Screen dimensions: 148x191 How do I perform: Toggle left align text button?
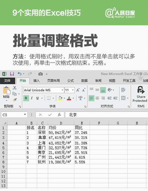coord(91,98)
